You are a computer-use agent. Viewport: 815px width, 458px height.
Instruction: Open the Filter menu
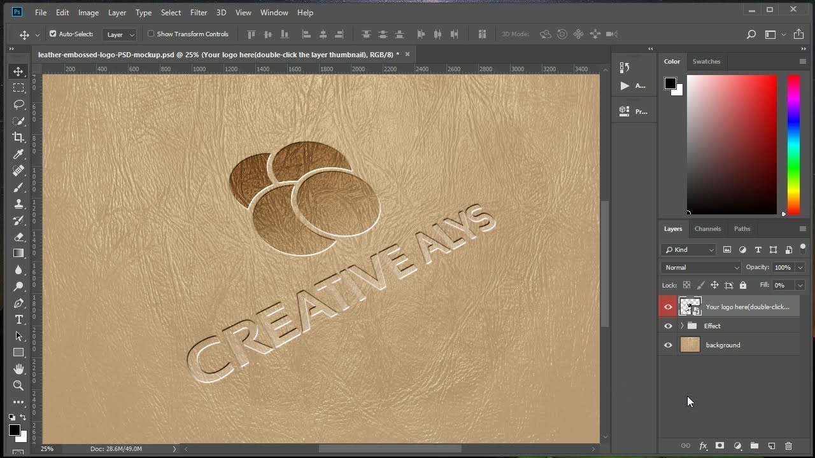(x=199, y=12)
